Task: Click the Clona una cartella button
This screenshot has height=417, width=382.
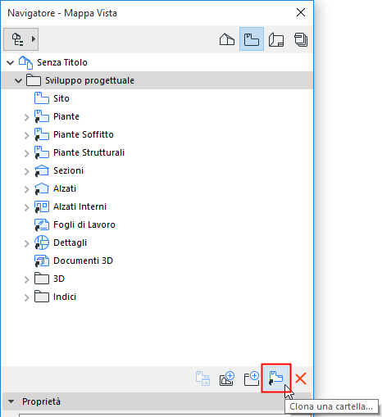Action: coord(276,378)
